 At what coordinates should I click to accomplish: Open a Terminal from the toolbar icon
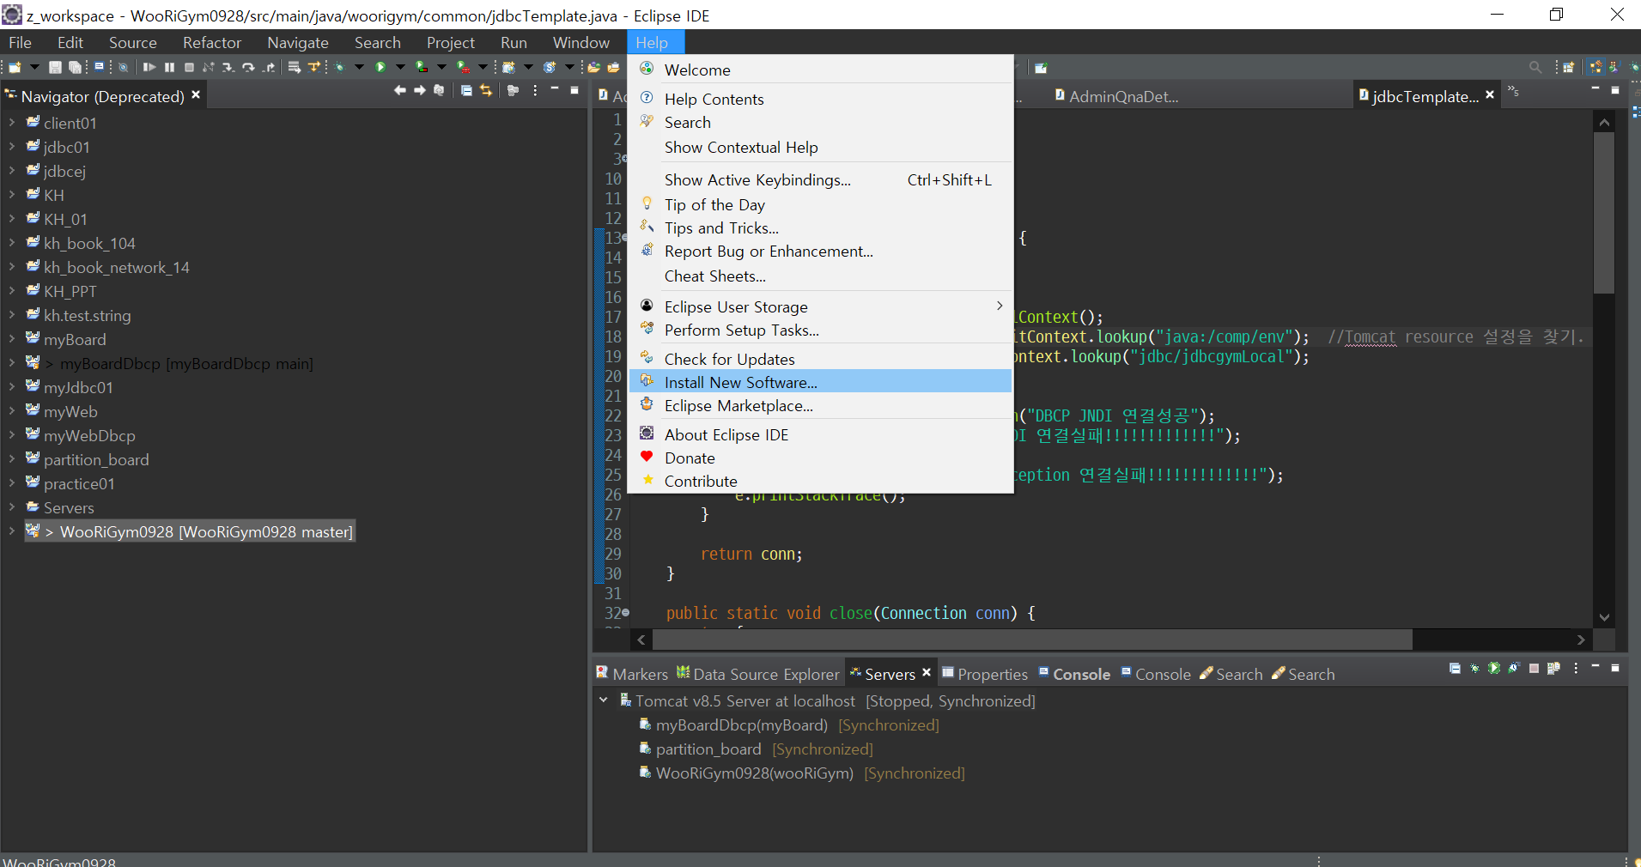[x=99, y=66]
